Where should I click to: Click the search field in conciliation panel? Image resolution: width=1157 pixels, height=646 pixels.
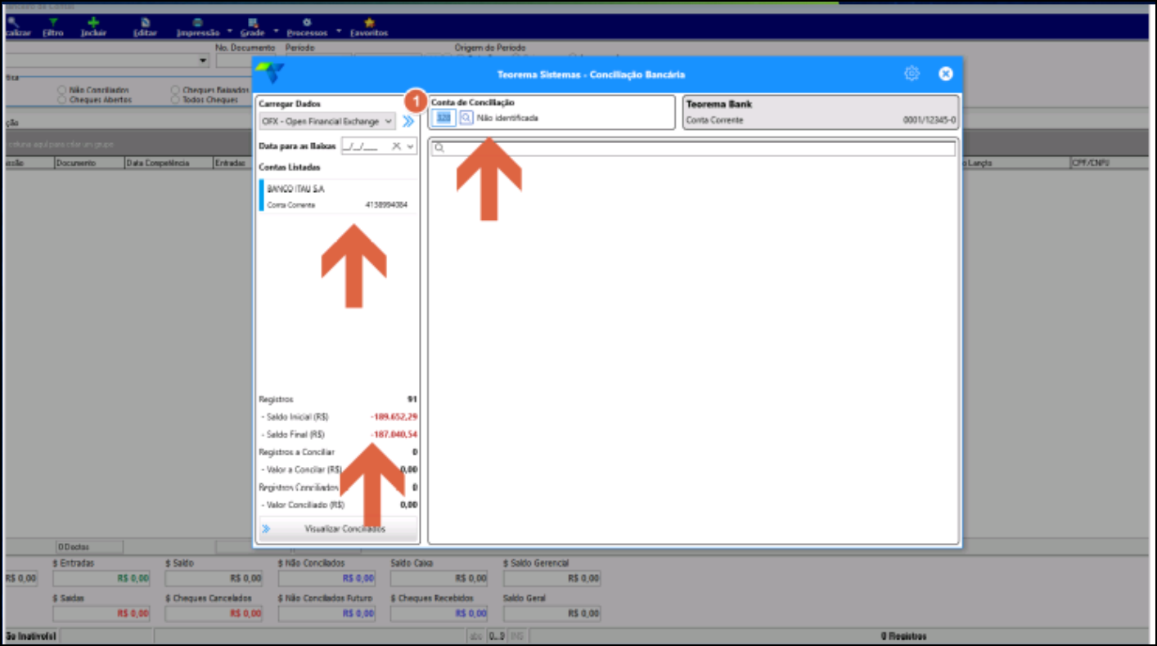(693, 149)
